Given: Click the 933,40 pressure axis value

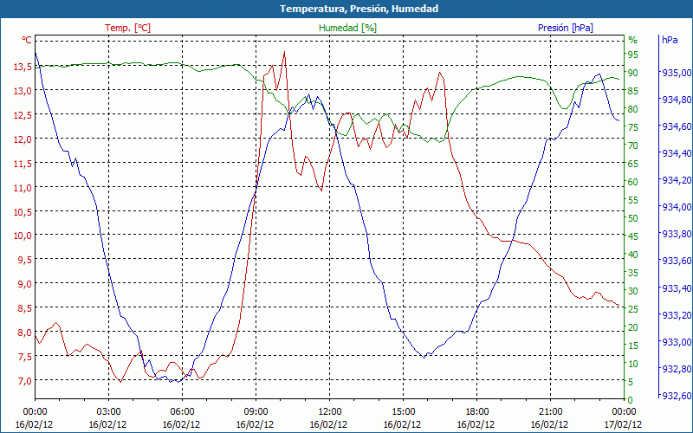Looking at the screenshot, I should point(677,288).
